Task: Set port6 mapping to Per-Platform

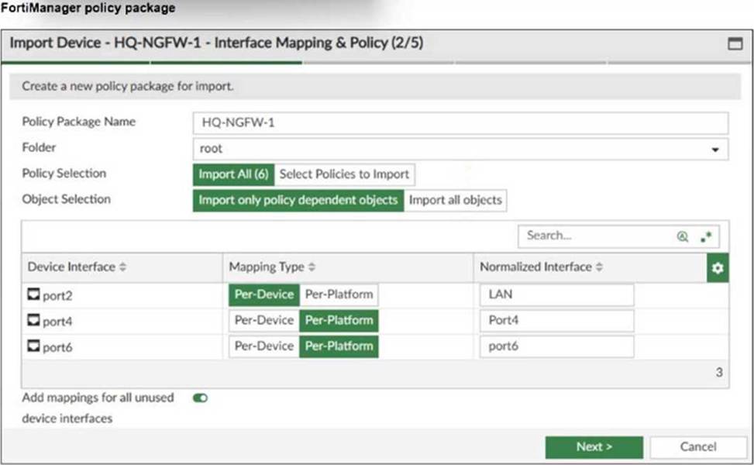Action: [339, 346]
